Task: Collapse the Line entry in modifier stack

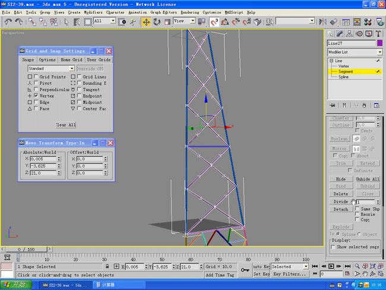Action: (331, 61)
